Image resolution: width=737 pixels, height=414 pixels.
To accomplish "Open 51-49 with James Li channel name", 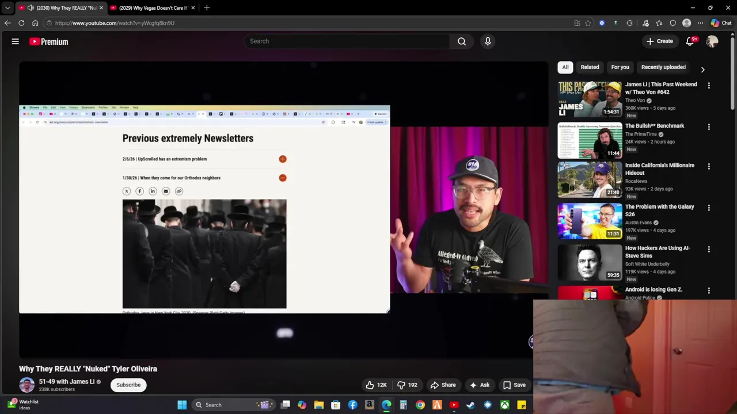I will (x=67, y=382).
